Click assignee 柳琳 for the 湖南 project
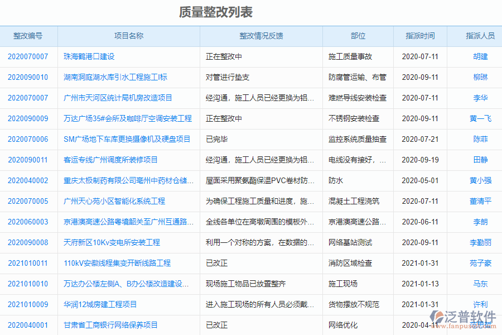502x335 pixels. point(480,77)
